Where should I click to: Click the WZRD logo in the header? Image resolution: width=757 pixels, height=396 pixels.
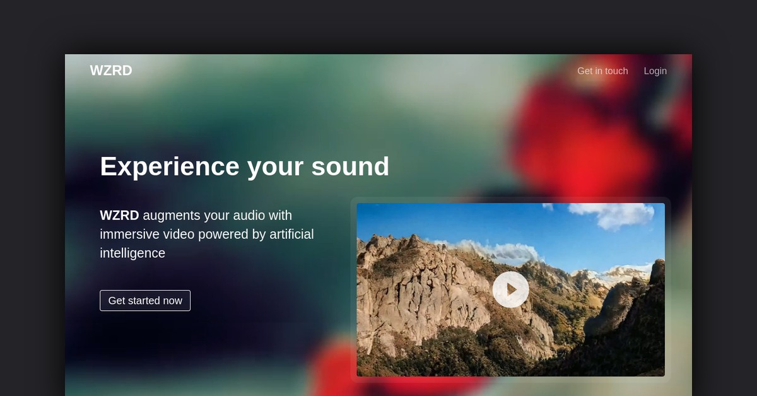point(111,71)
